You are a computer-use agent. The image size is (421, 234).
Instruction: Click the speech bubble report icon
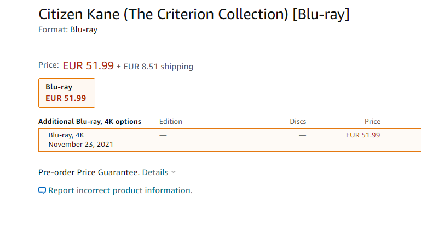(42, 190)
